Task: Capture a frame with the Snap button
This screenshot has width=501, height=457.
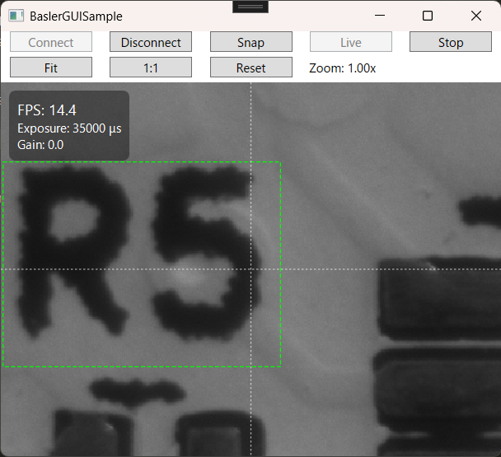Action: [x=250, y=43]
